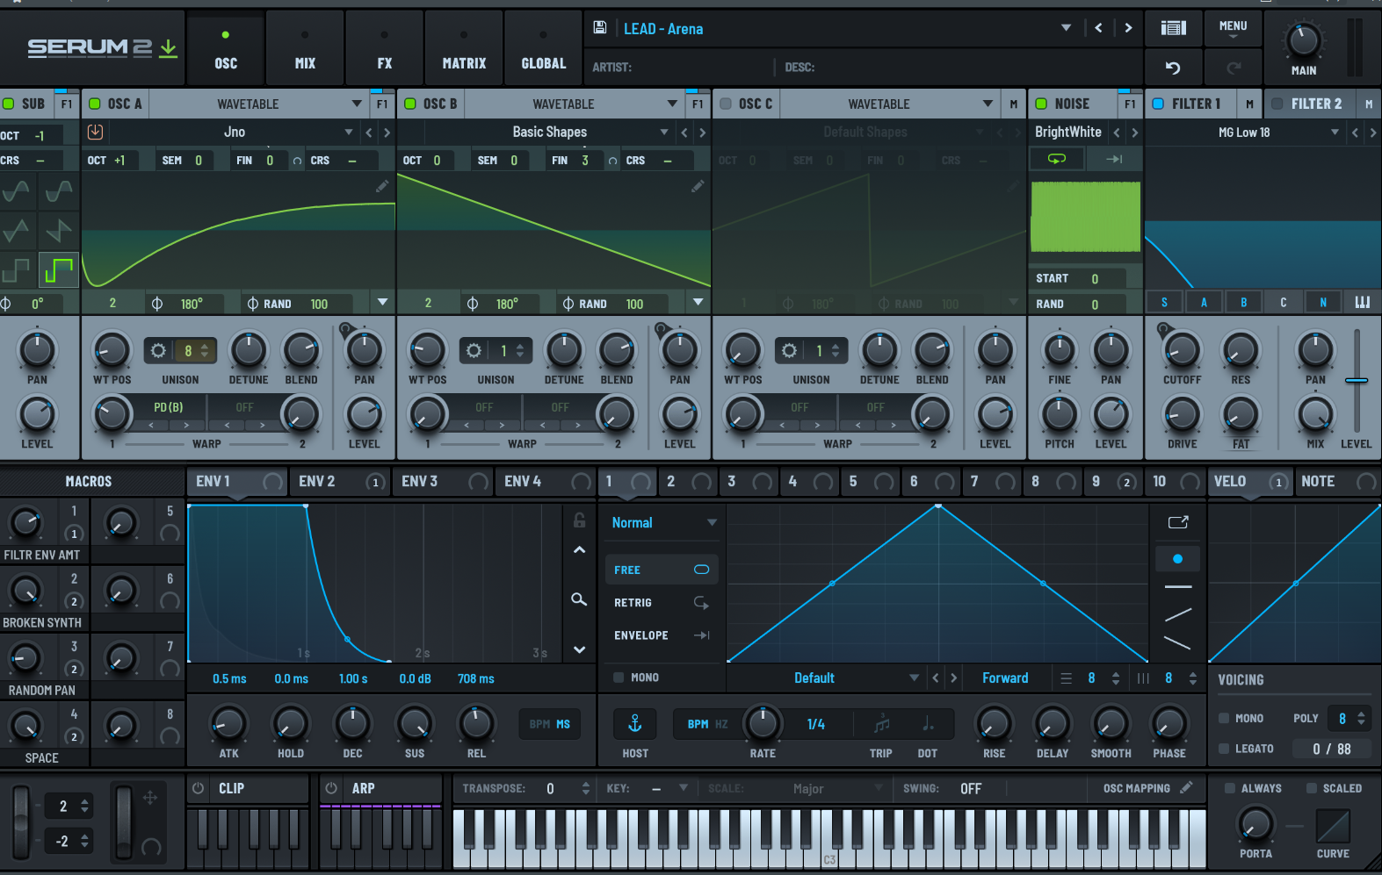Click the save preset floppy disk icon
1382x875 pixels.
[x=600, y=28]
